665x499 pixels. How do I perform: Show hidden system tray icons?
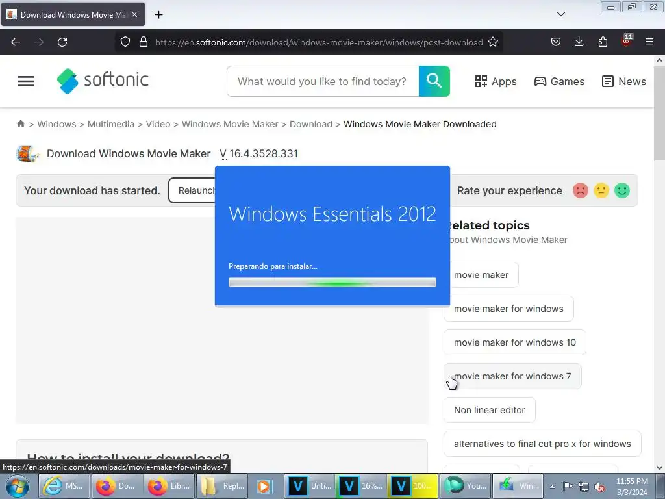(552, 487)
